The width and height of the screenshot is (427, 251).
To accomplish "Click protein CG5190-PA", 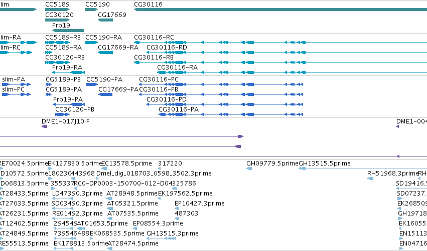I will click(104, 79).
